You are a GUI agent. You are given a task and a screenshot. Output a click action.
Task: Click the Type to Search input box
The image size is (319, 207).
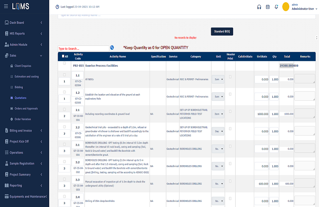(x=83, y=48)
